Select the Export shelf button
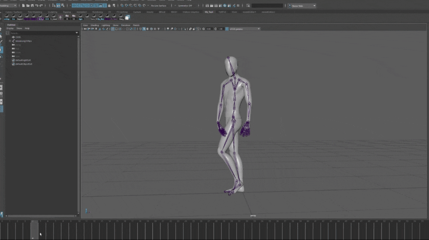 [x=20, y=18]
